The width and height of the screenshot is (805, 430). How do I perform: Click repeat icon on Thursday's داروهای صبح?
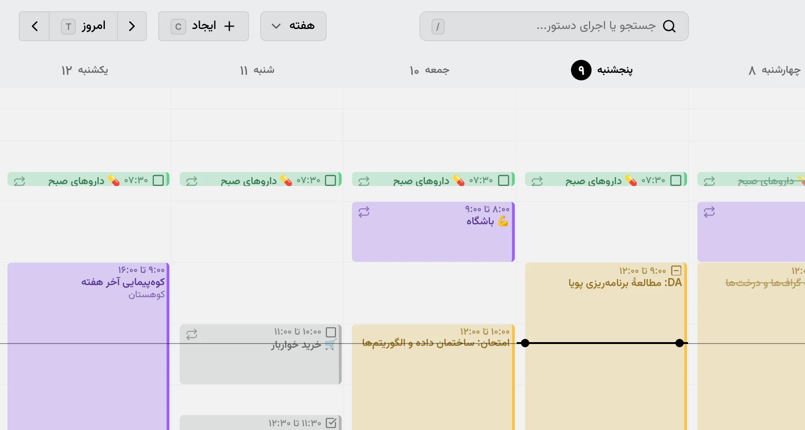[537, 181]
